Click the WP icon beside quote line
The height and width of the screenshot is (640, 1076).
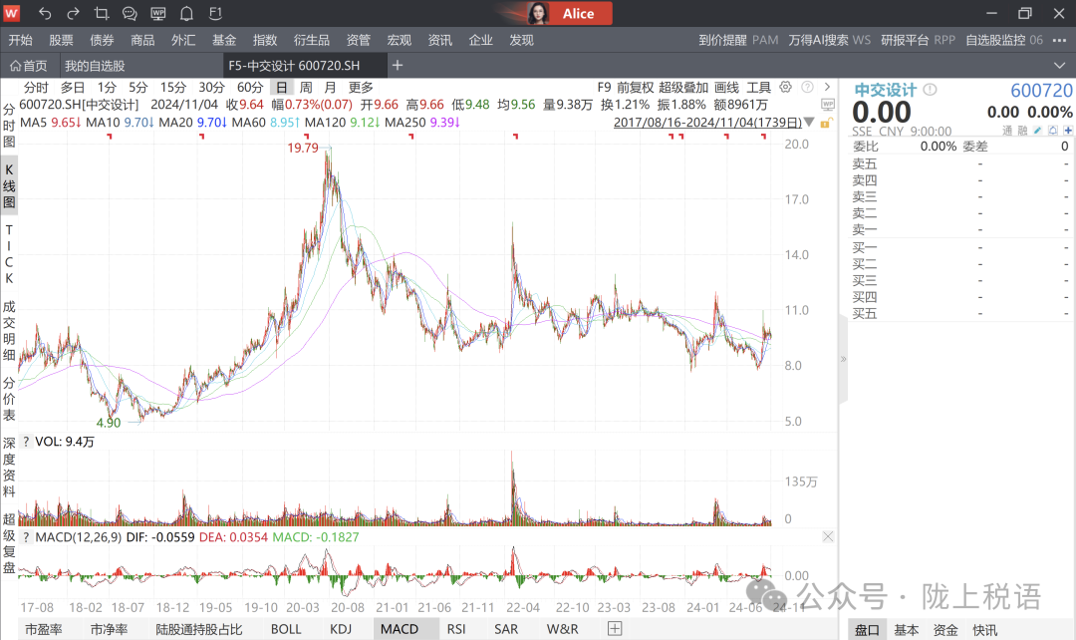828,105
